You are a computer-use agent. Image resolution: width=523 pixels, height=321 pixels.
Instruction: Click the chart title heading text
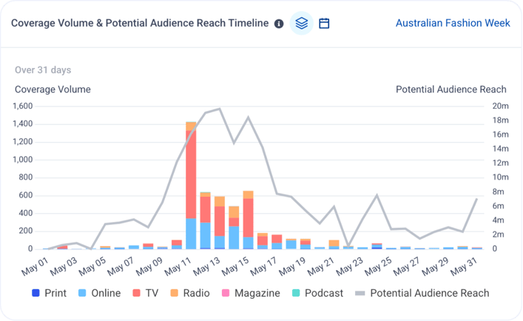(140, 23)
